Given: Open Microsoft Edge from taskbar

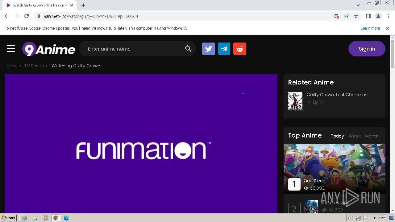Looking at the screenshot, I should pos(66,218).
